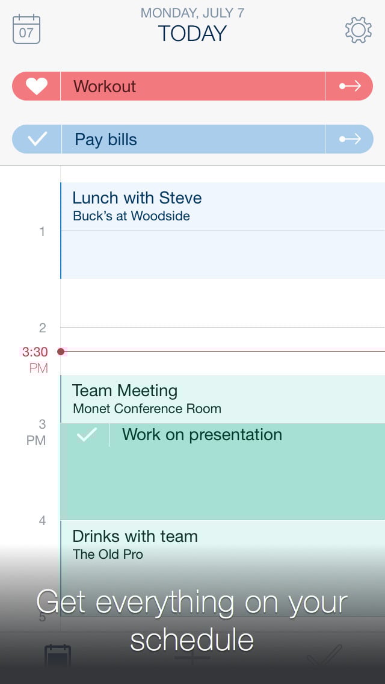Check off the Pay bills task
The width and height of the screenshot is (385, 684).
[37, 140]
